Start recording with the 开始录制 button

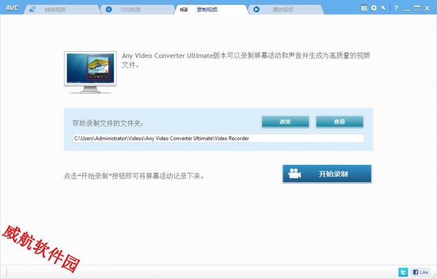327,174
